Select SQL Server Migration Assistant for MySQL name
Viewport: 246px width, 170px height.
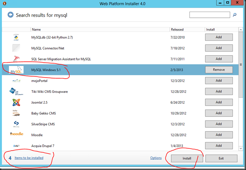[x=61, y=59]
